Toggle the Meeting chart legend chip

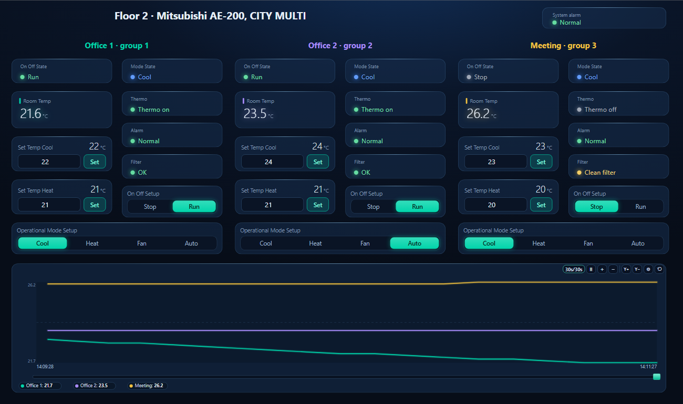coord(148,386)
